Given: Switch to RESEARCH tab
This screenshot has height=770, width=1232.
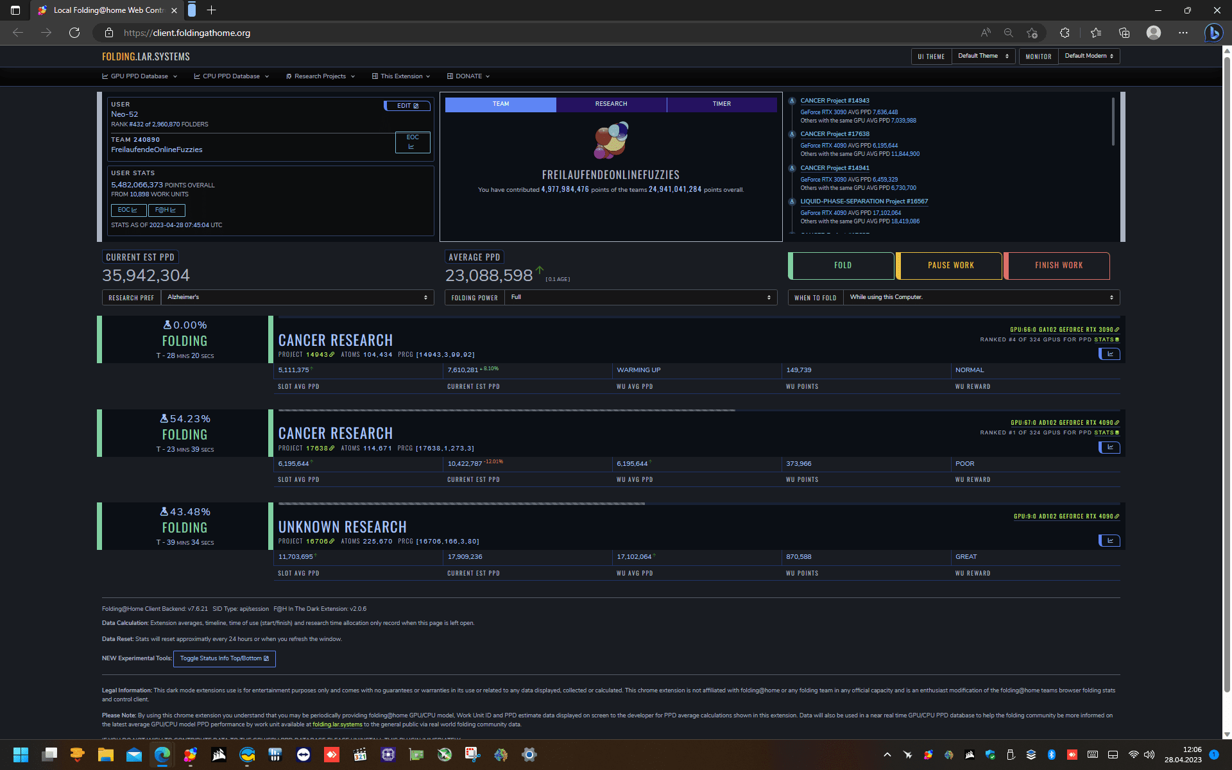Looking at the screenshot, I should (x=611, y=104).
